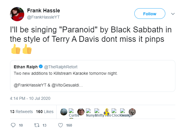Click the yellow cartoon figure liker avatar
The width and height of the screenshot is (186, 131).
click(107, 112)
